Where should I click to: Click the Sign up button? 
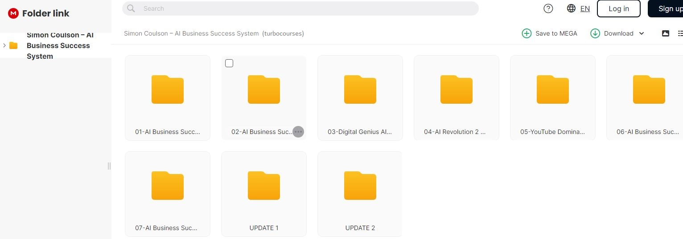point(667,8)
